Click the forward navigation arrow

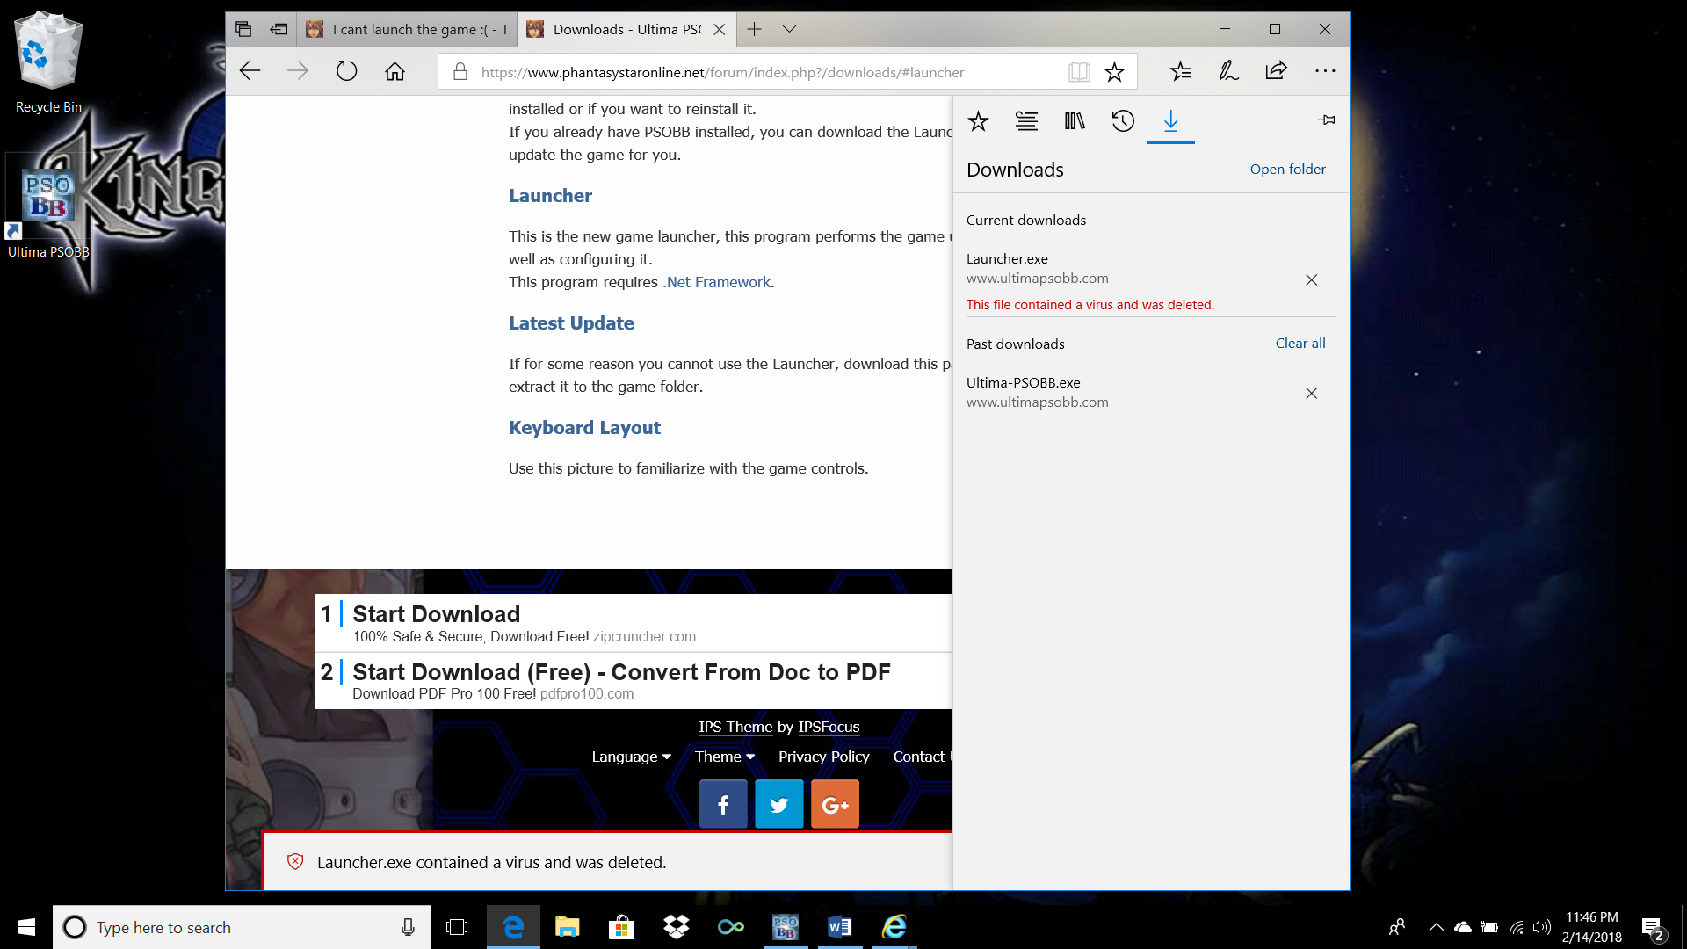298,71
